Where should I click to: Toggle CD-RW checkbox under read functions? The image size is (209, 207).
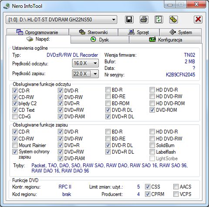click(15, 97)
